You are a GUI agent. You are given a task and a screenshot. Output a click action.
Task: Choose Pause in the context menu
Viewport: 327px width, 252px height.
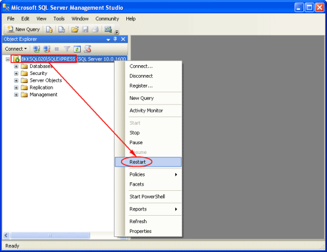tap(148, 142)
